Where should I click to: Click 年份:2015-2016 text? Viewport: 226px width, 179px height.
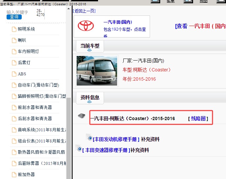(x=139, y=79)
